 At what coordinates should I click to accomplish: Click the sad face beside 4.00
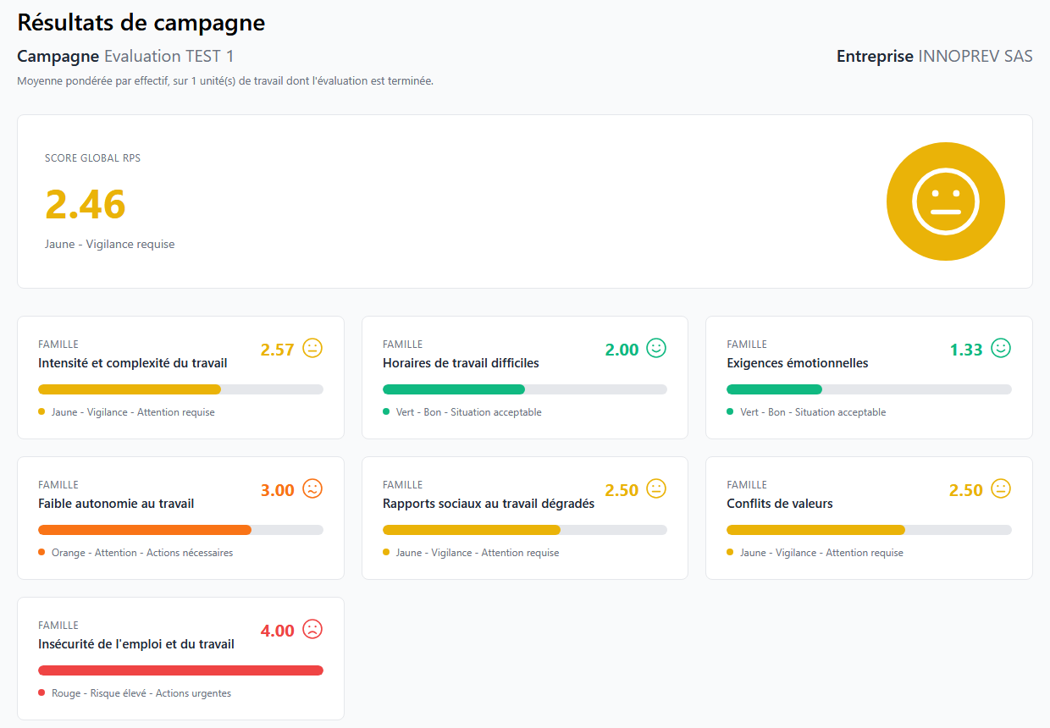tap(312, 629)
